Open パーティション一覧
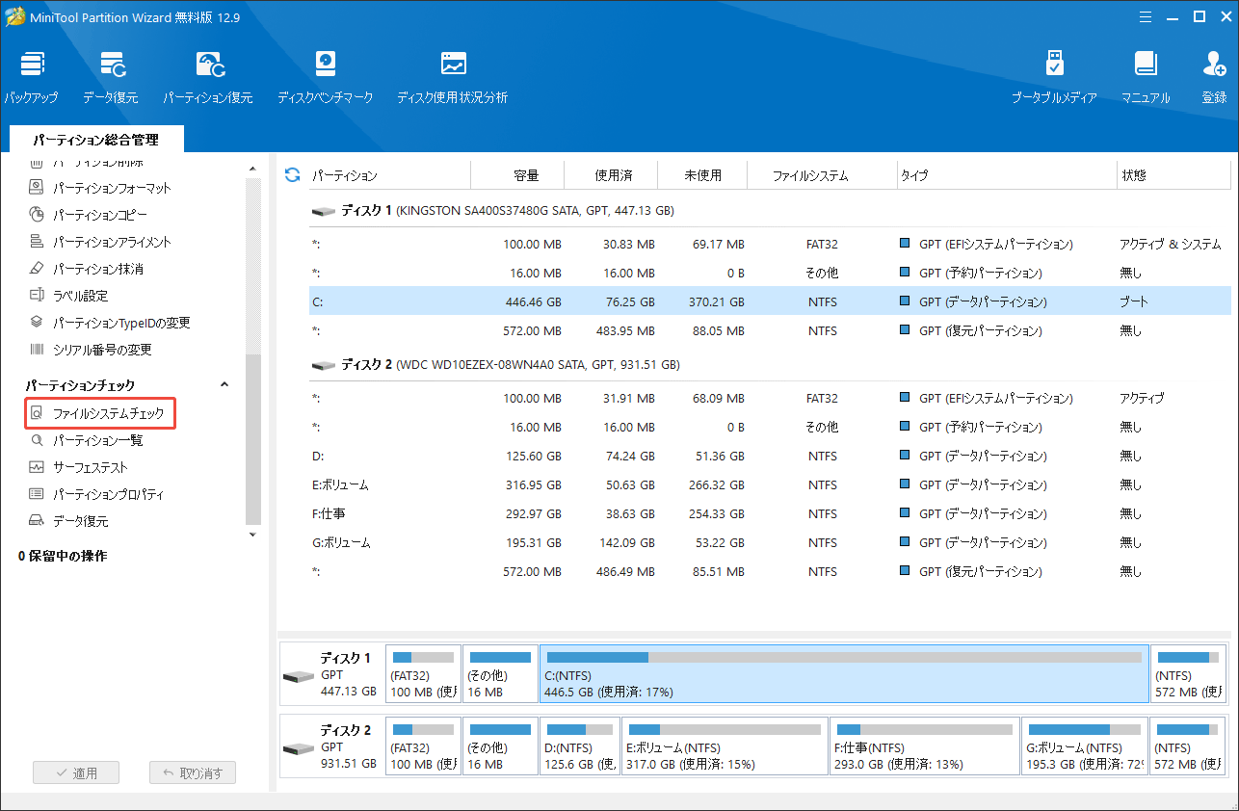 86,440
